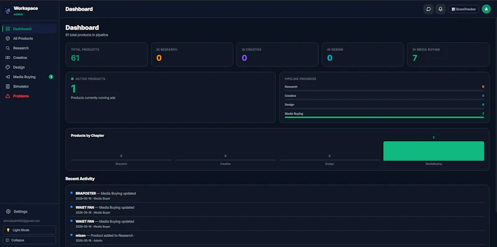Go to the Research section
The height and width of the screenshot is (247, 497).
pos(29,48)
